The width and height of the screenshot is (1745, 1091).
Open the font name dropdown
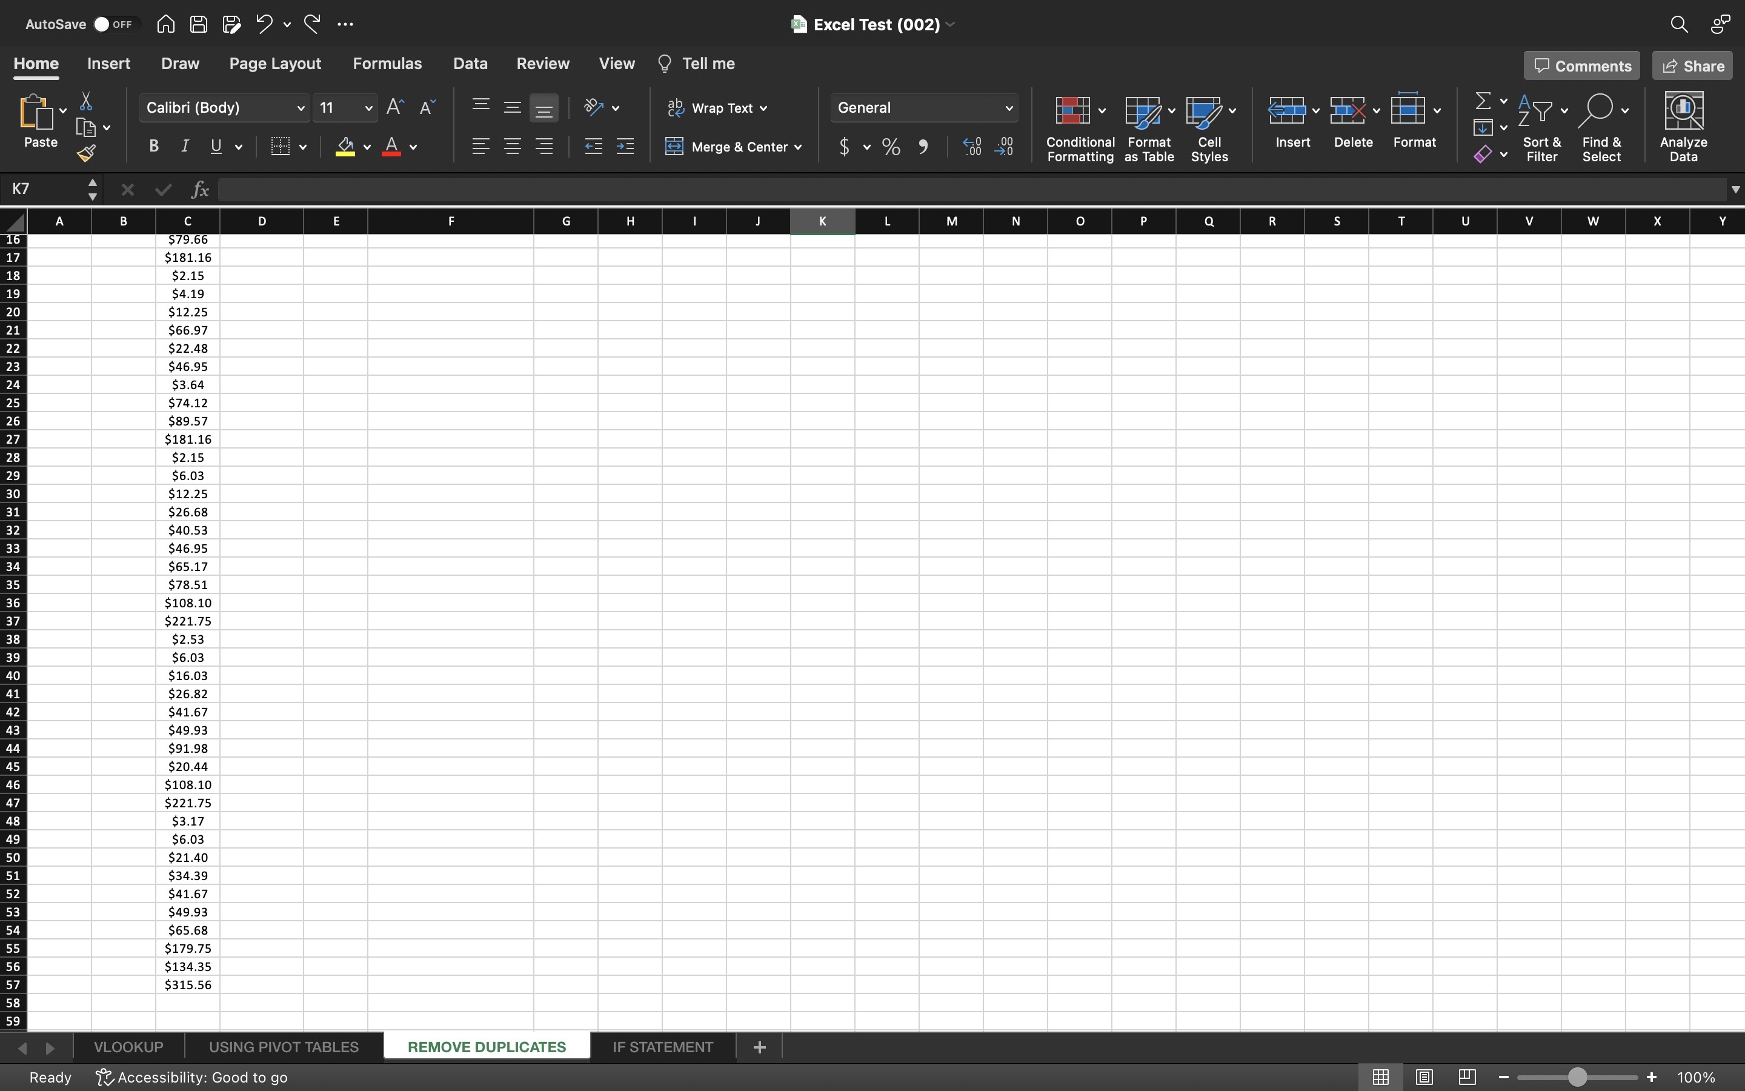click(x=300, y=108)
